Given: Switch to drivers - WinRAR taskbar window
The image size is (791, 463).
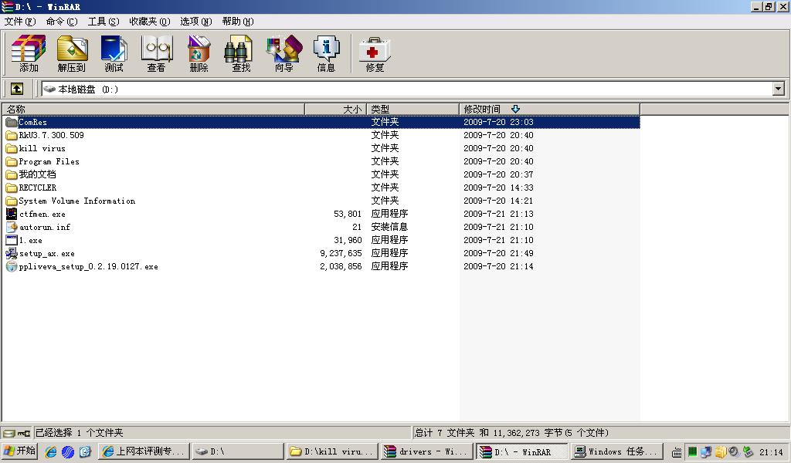Looking at the screenshot, I should click(x=426, y=451).
